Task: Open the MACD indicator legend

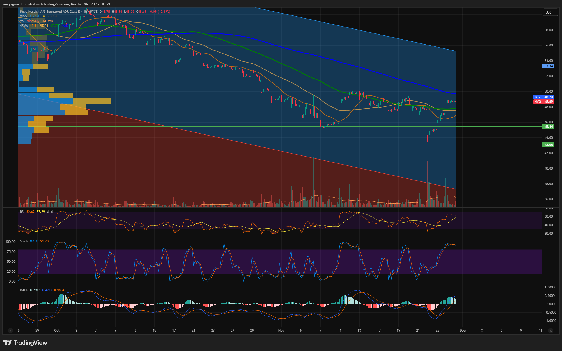Action: 24,290
